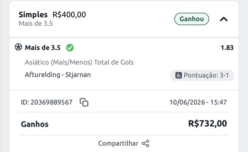Collapse the bet slip with the chevron arrow
Image resolution: width=248 pixels, height=152 pixels.
pos(224,19)
